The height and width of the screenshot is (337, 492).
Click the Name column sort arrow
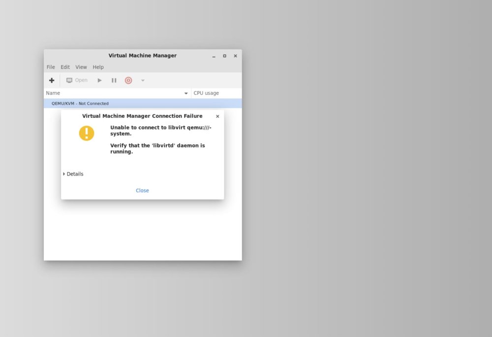pos(186,93)
